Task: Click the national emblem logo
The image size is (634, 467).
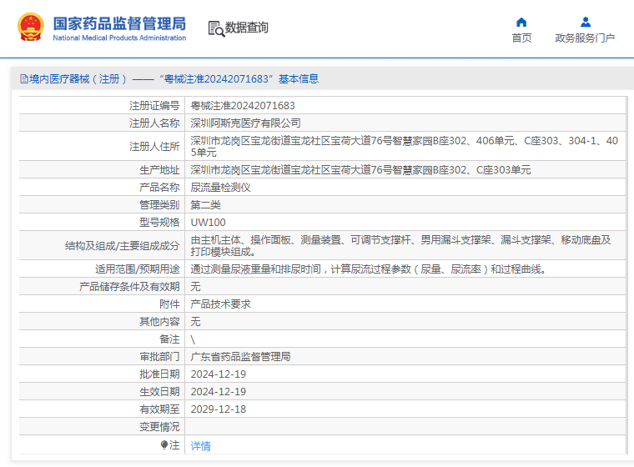Action: 31,27
